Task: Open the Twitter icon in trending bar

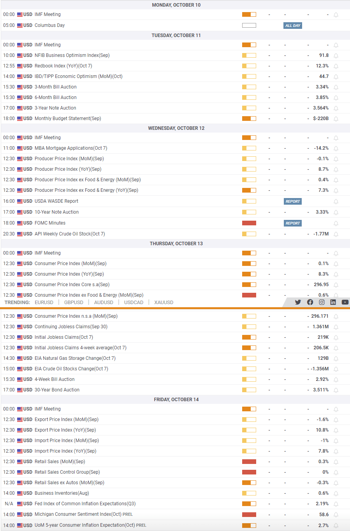Action: (298, 302)
